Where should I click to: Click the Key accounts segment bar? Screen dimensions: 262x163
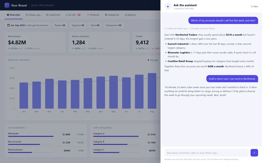point(31,144)
